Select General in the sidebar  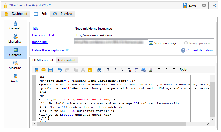tap(15, 26)
